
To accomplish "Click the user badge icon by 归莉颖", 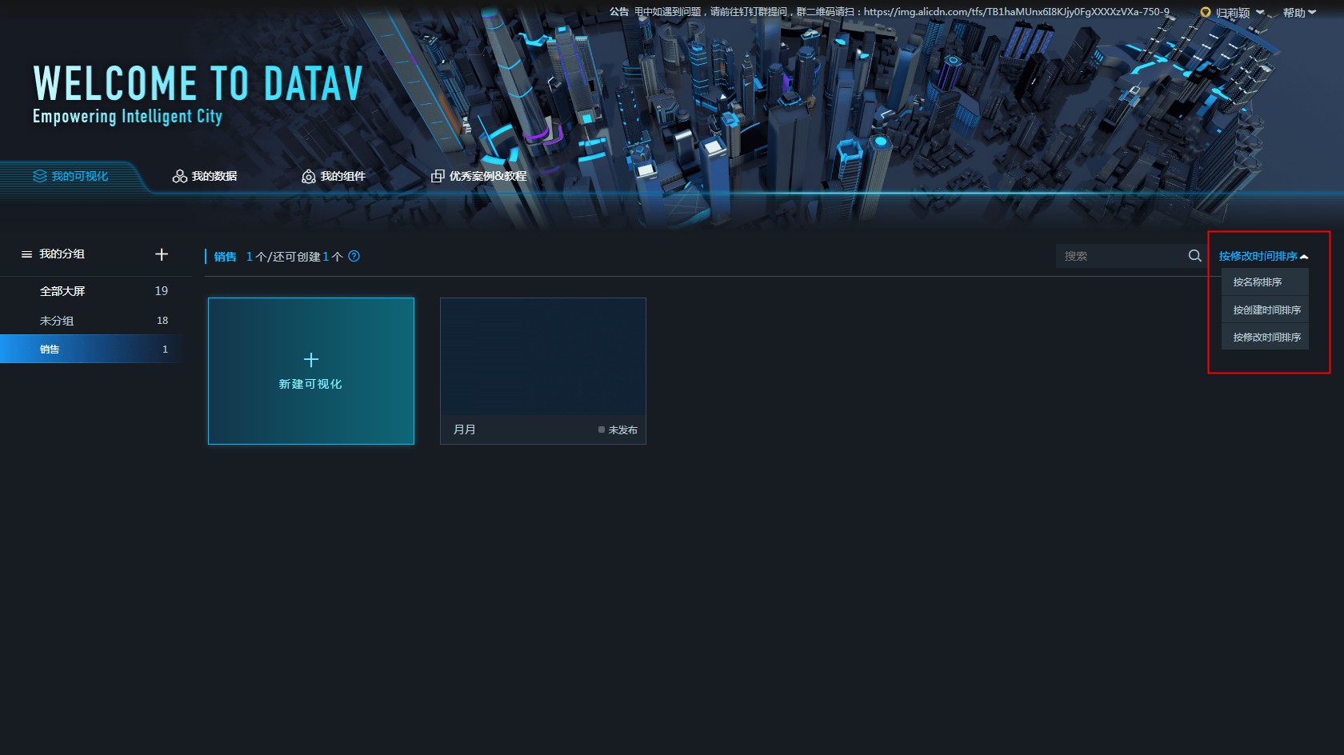I will [x=1206, y=13].
